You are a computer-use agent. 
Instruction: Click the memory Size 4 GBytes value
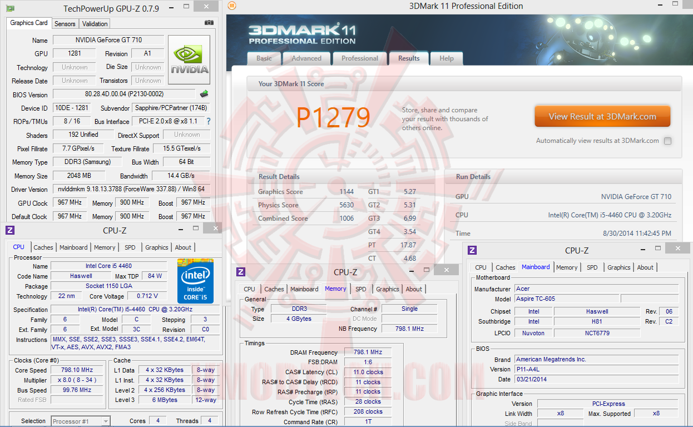(x=298, y=319)
